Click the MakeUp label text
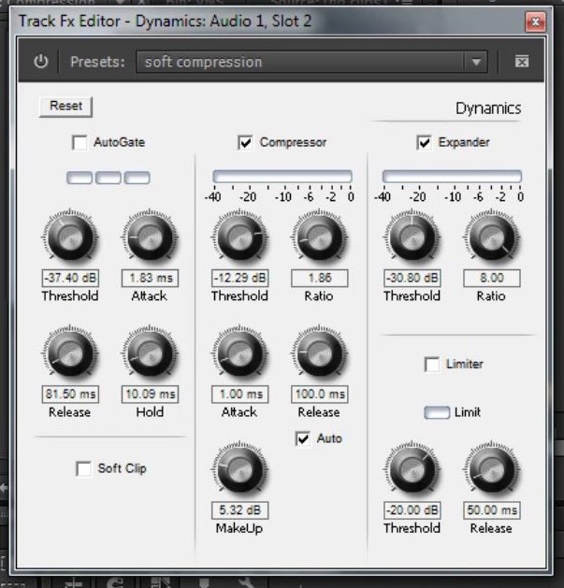The width and height of the screenshot is (564, 588). coord(239,528)
